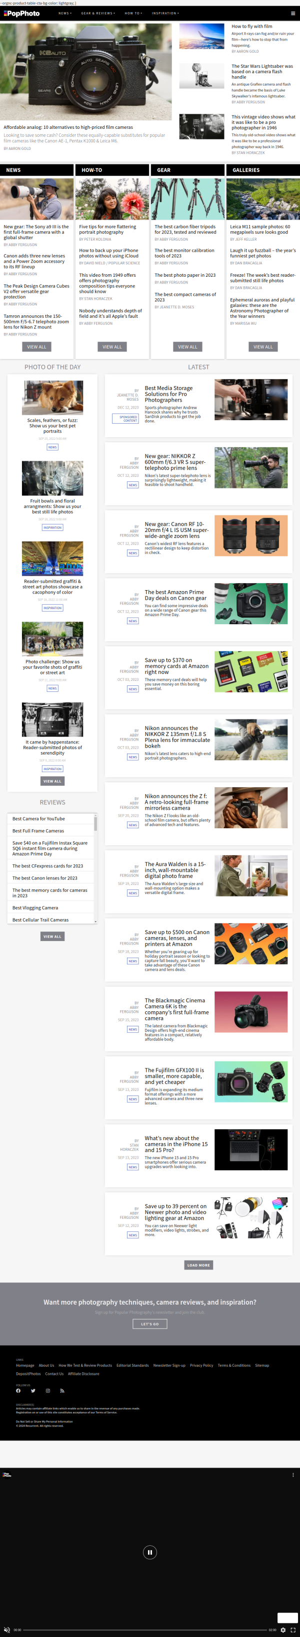Click View All under Gear column
Screen dimensions: 300x1637
187,347
